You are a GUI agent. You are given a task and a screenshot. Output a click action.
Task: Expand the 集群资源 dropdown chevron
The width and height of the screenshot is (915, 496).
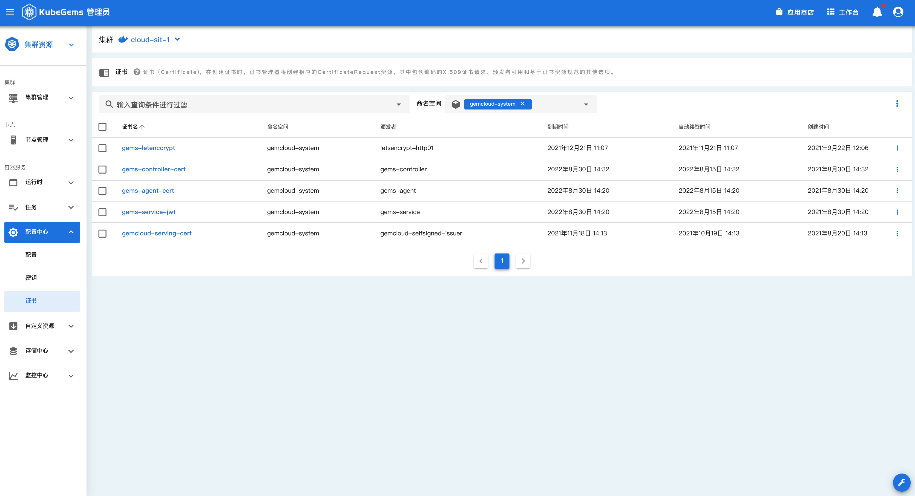[71, 45]
